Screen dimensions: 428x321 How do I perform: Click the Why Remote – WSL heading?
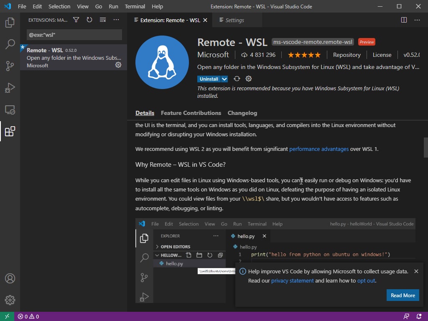[x=181, y=165]
